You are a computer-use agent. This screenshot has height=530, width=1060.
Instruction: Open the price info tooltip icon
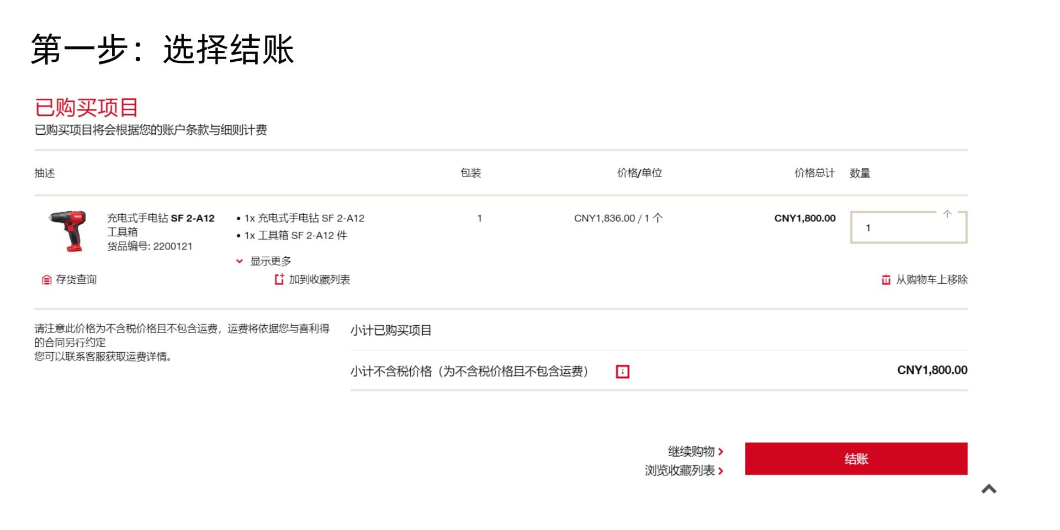tap(623, 371)
